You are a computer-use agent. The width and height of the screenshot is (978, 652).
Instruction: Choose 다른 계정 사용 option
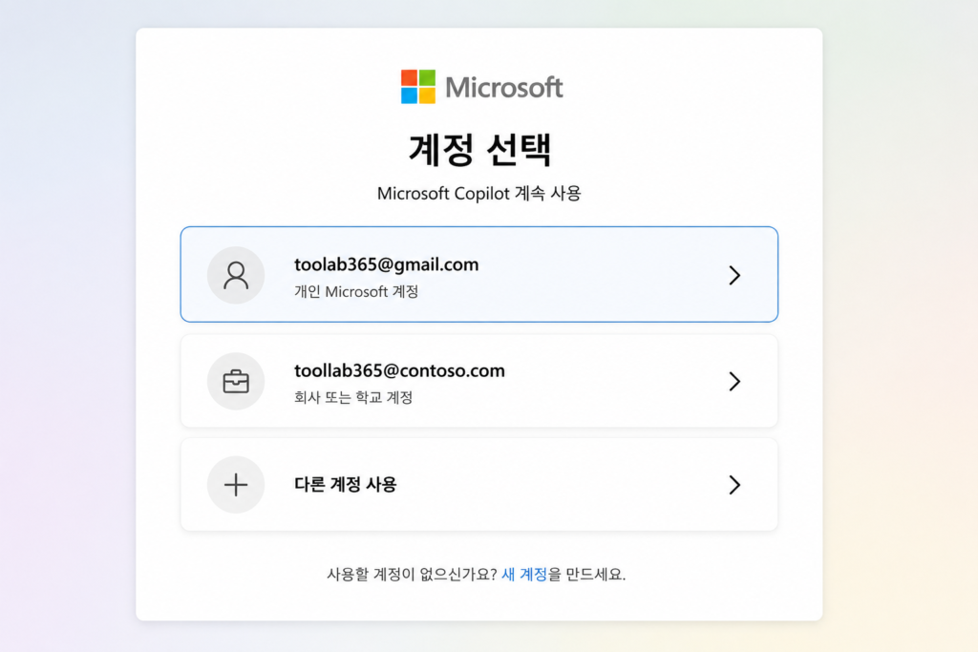[479, 484]
